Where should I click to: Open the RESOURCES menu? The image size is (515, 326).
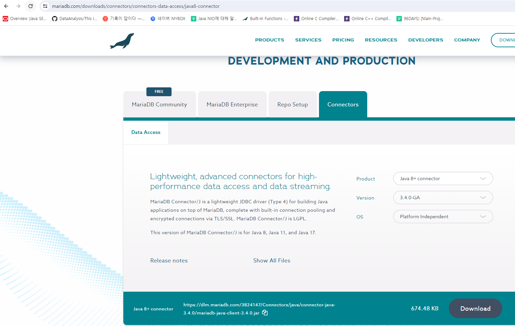[x=381, y=40]
